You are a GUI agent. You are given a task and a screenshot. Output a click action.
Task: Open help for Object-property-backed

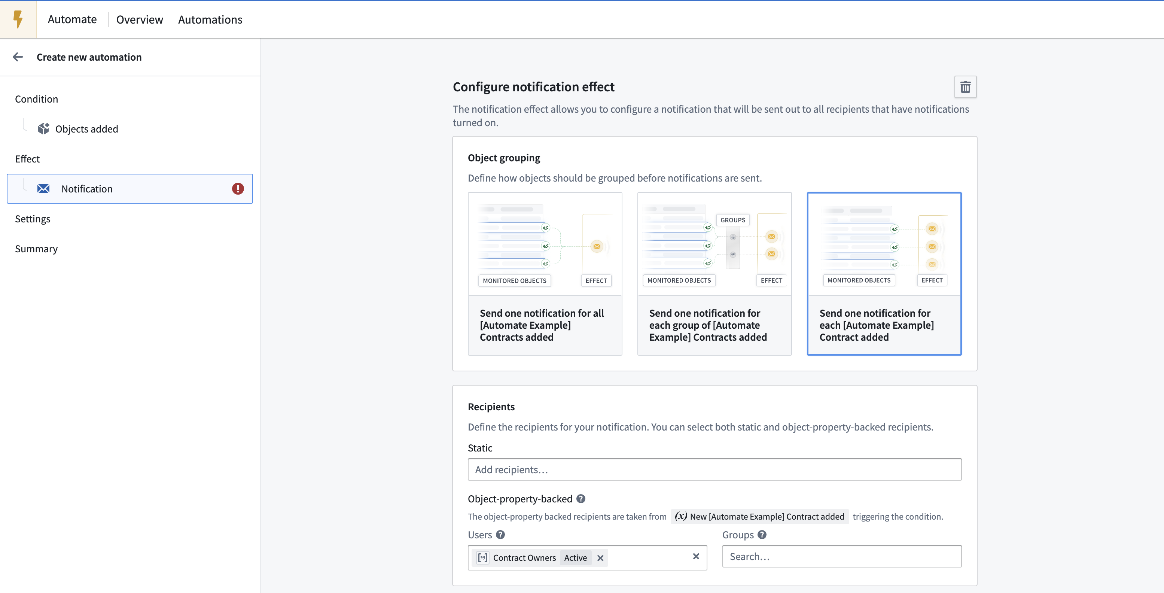pyautogui.click(x=581, y=499)
